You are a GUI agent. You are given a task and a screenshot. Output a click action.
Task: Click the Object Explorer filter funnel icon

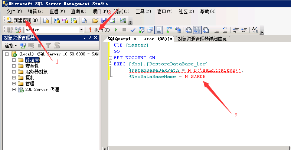click(x=48, y=45)
